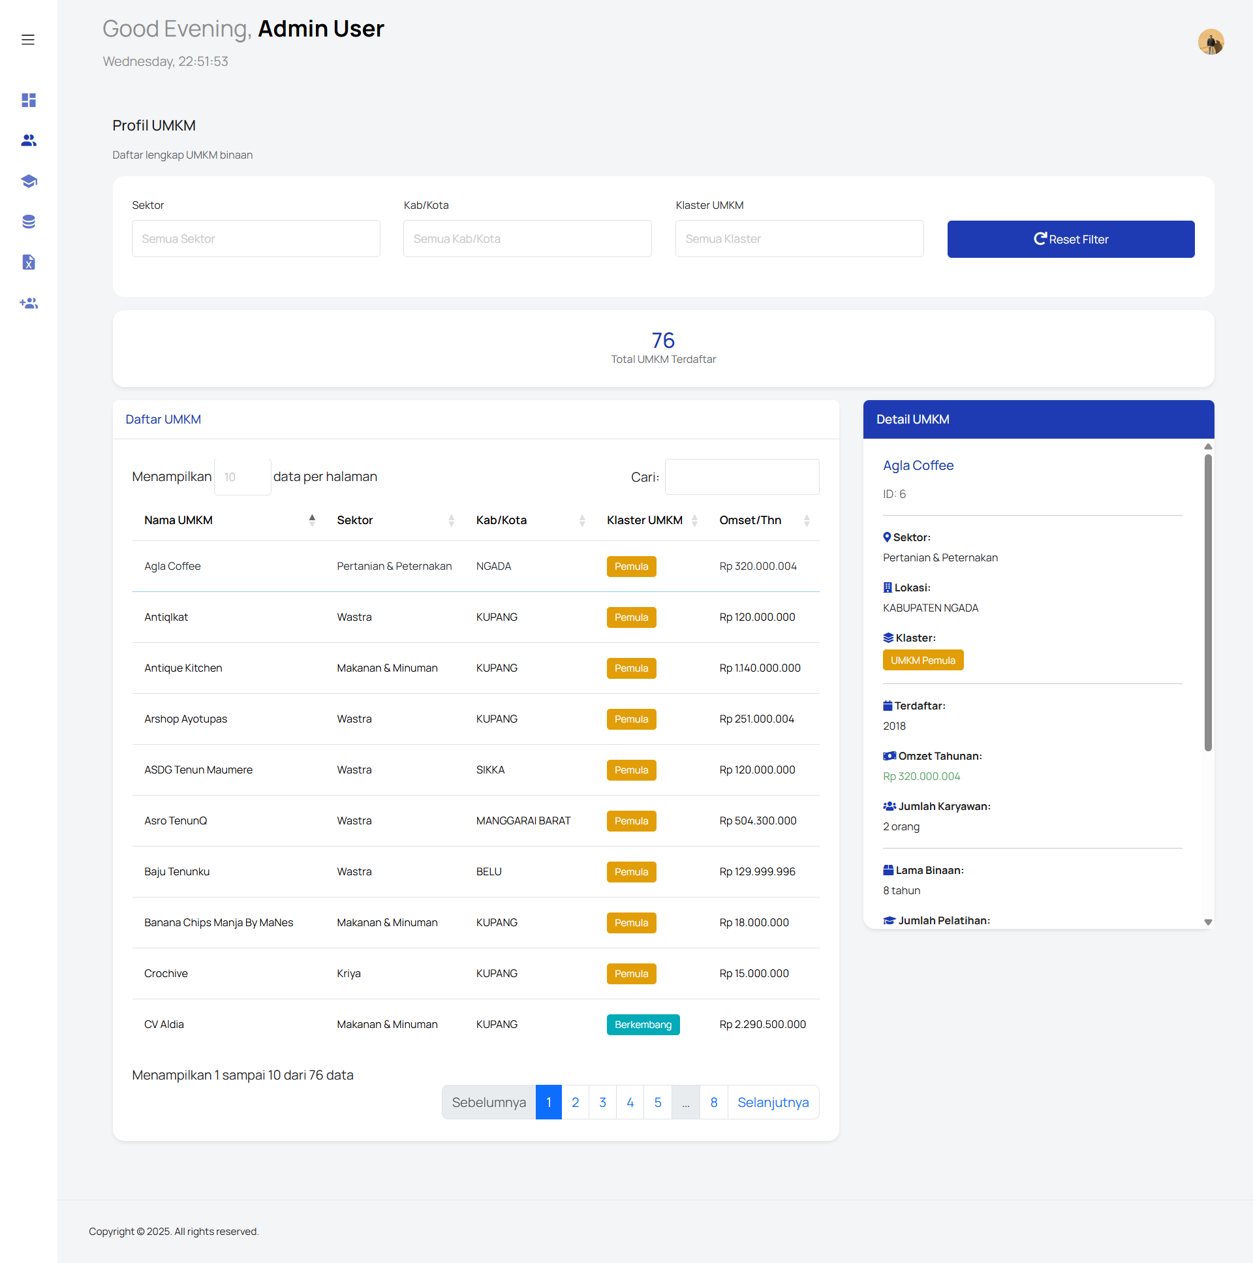Expand the Semua Klaster dropdown

click(799, 239)
